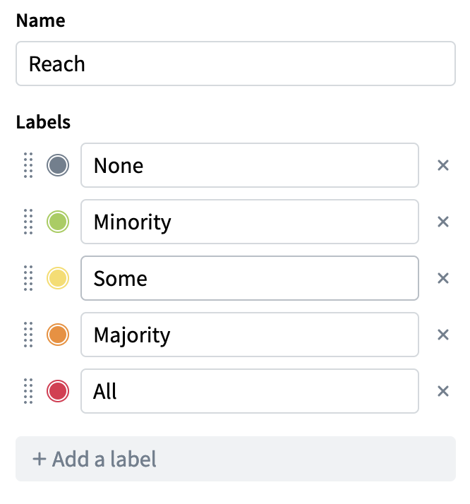The height and width of the screenshot is (504, 470).
Task: Click into the Minority label text box
Action: (x=249, y=222)
